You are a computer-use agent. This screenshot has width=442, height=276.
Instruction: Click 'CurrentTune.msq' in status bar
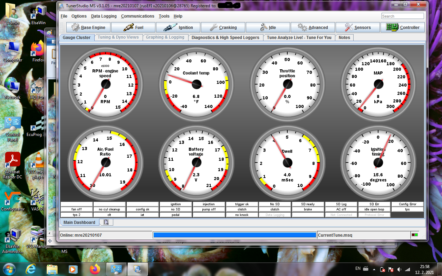click(335, 235)
